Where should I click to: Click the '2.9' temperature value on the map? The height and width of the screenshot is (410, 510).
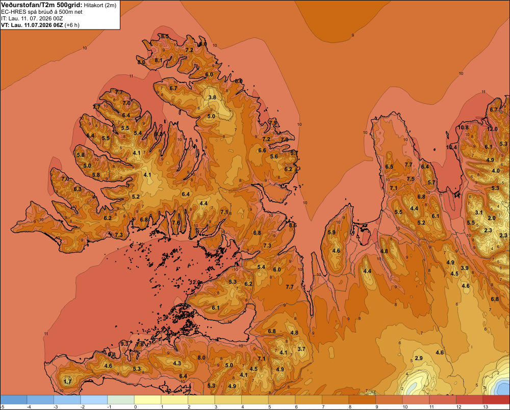[x=419, y=358]
